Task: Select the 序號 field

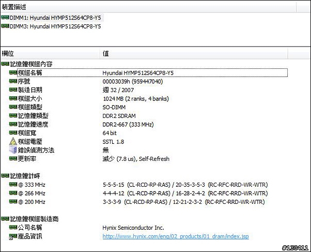Action: (x=24, y=81)
